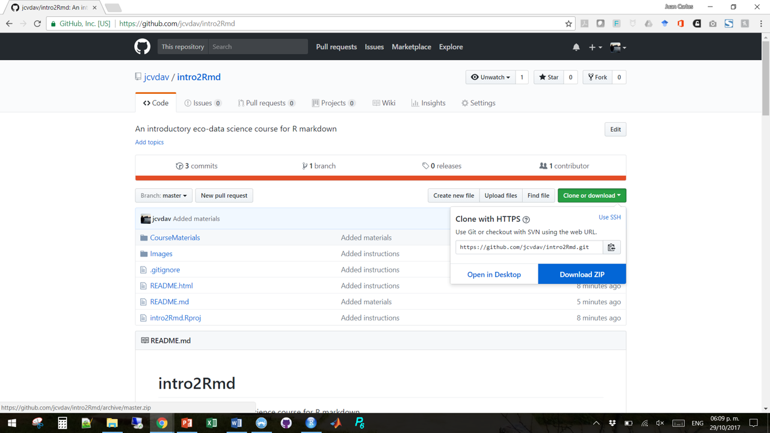Click the Adobe Acrobat extension icon

click(x=584, y=23)
